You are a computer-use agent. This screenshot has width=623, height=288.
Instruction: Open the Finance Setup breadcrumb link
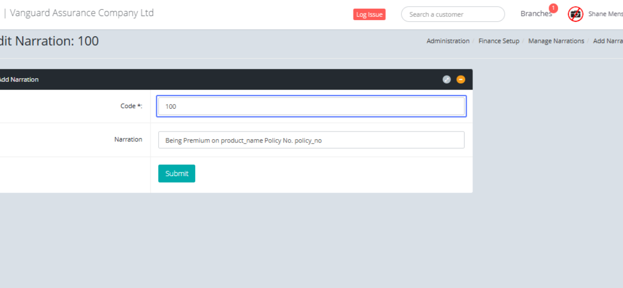pos(498,41)
